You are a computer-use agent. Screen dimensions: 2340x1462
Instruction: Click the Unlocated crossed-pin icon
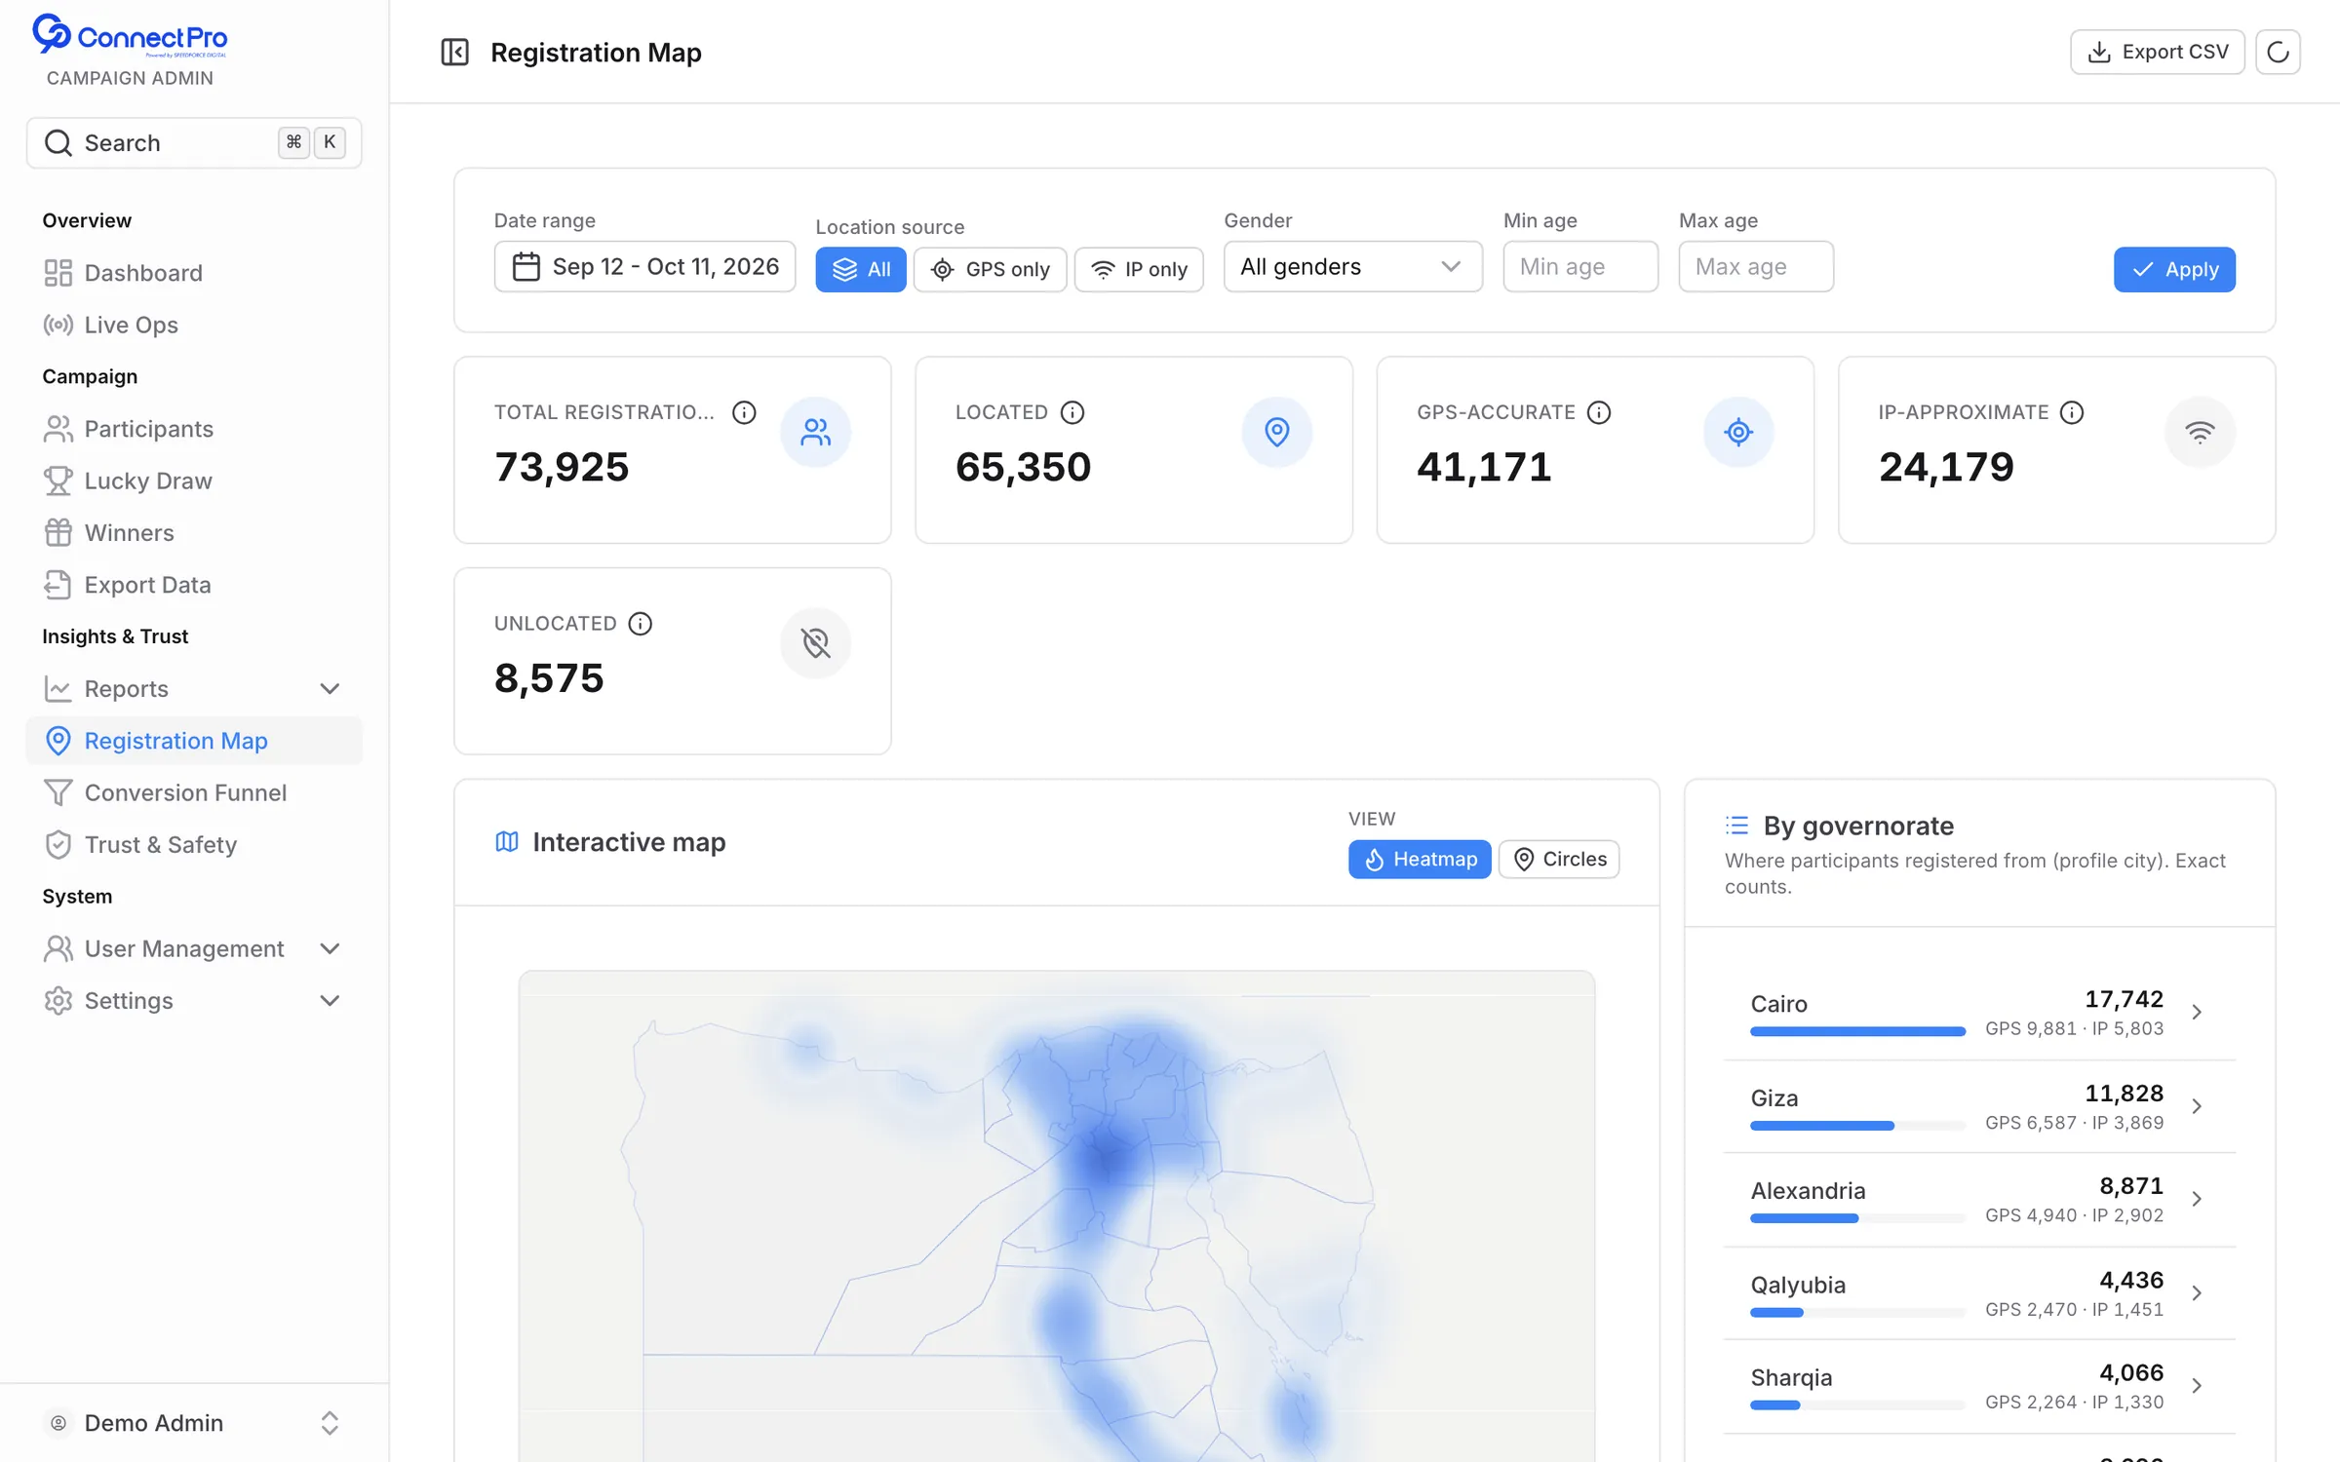[x=815, y=642]
